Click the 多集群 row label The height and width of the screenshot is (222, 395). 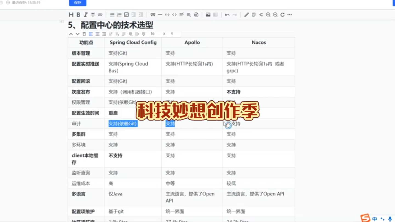pos(78,134)
